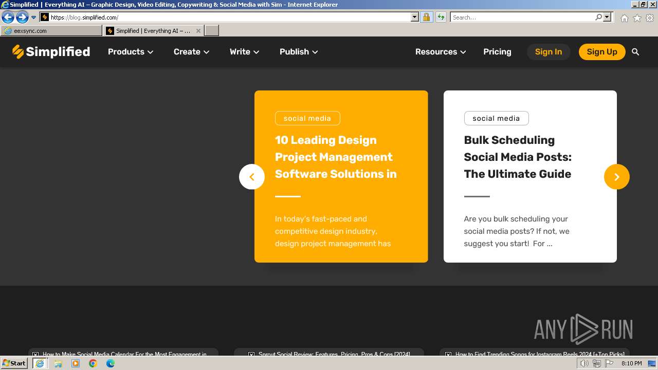Open address bar autocomplete dropdown

click(x=415, y=17)
